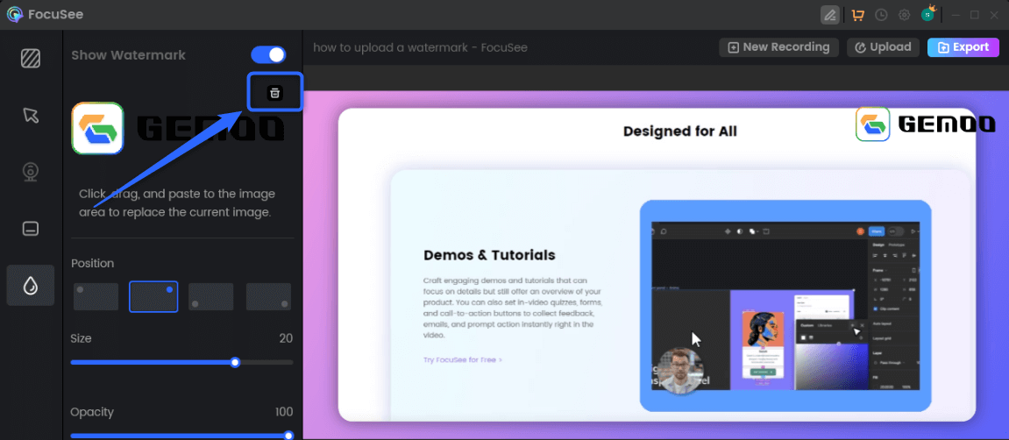Click the edit pencil icon in title bar
The height and width of the screenshot is (440, 1009).
pos(830,15)
